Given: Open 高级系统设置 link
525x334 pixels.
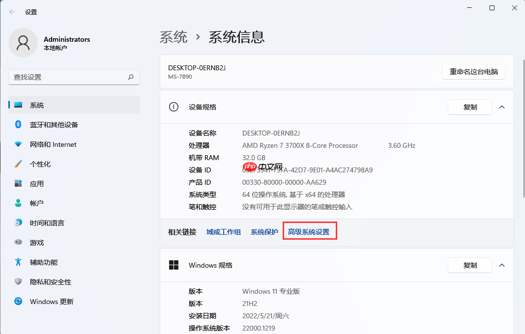Looking at the screenshot, I should [310, 231].
